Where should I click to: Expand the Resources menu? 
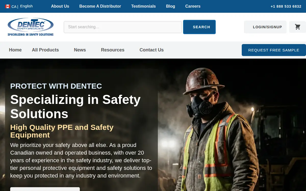click(x=113, y=50)
